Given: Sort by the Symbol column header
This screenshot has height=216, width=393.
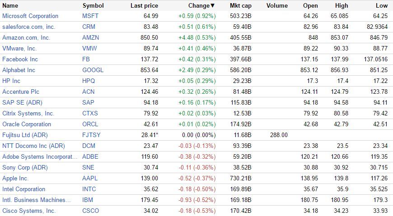Looking at the screenshot, I should pos(93,6).
